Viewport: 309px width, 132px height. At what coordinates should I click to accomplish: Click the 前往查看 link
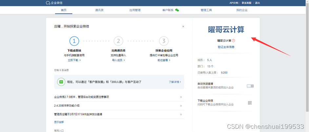point(164,60)
